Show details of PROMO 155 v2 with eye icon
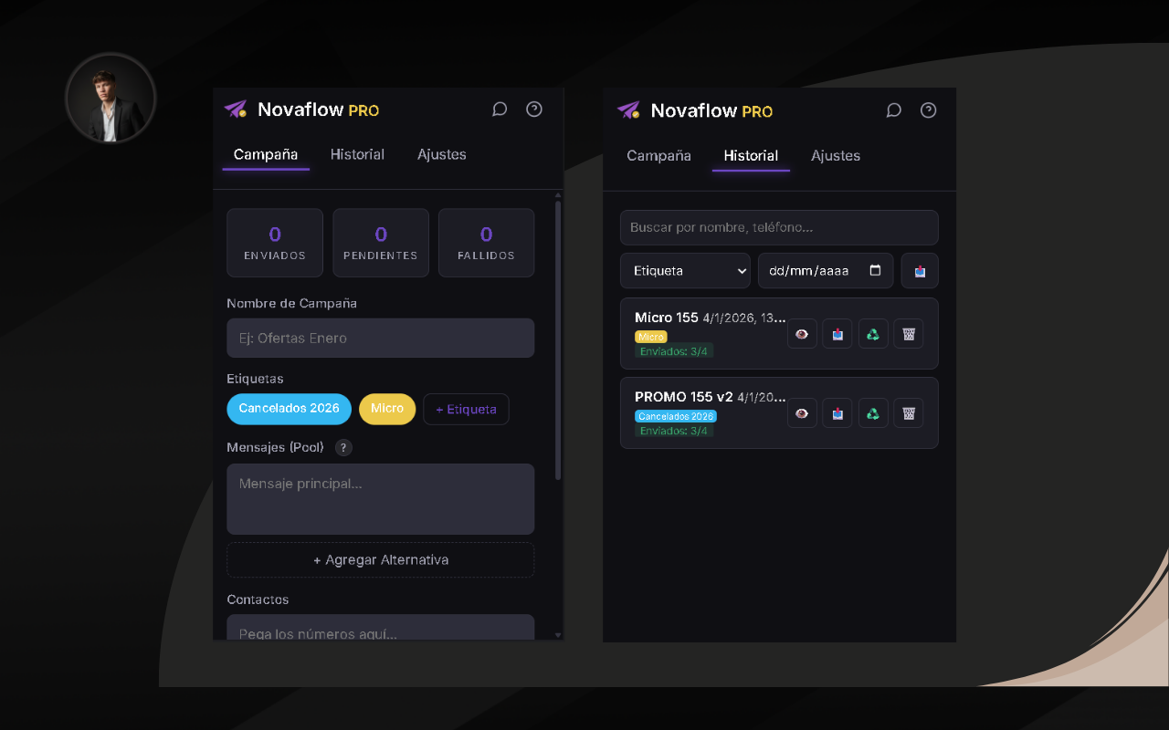Viewport: 1169px width, 730px height. (x=802, y=412)
